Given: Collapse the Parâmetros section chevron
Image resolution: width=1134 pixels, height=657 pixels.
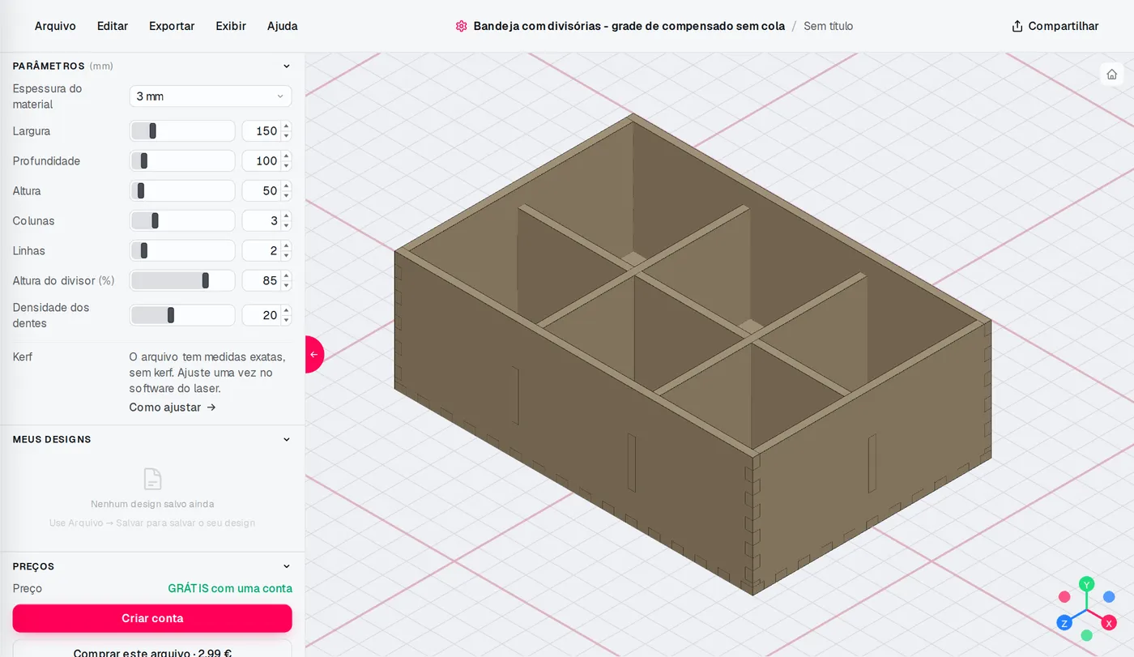Looking at the screenshot, I should pyautogui.click(x=286, y=66).
